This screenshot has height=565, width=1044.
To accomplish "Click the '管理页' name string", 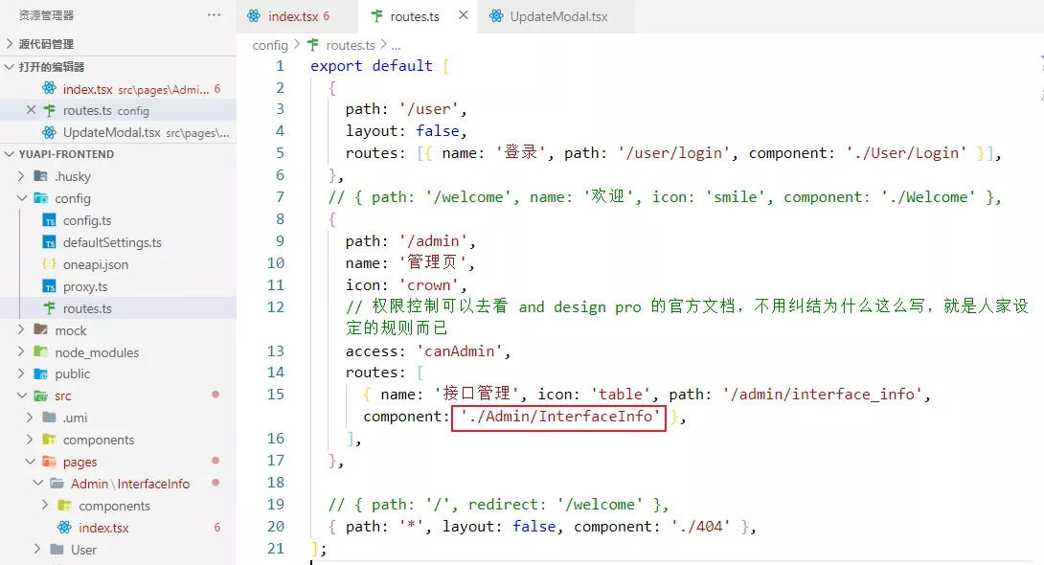I will point(432,262).
